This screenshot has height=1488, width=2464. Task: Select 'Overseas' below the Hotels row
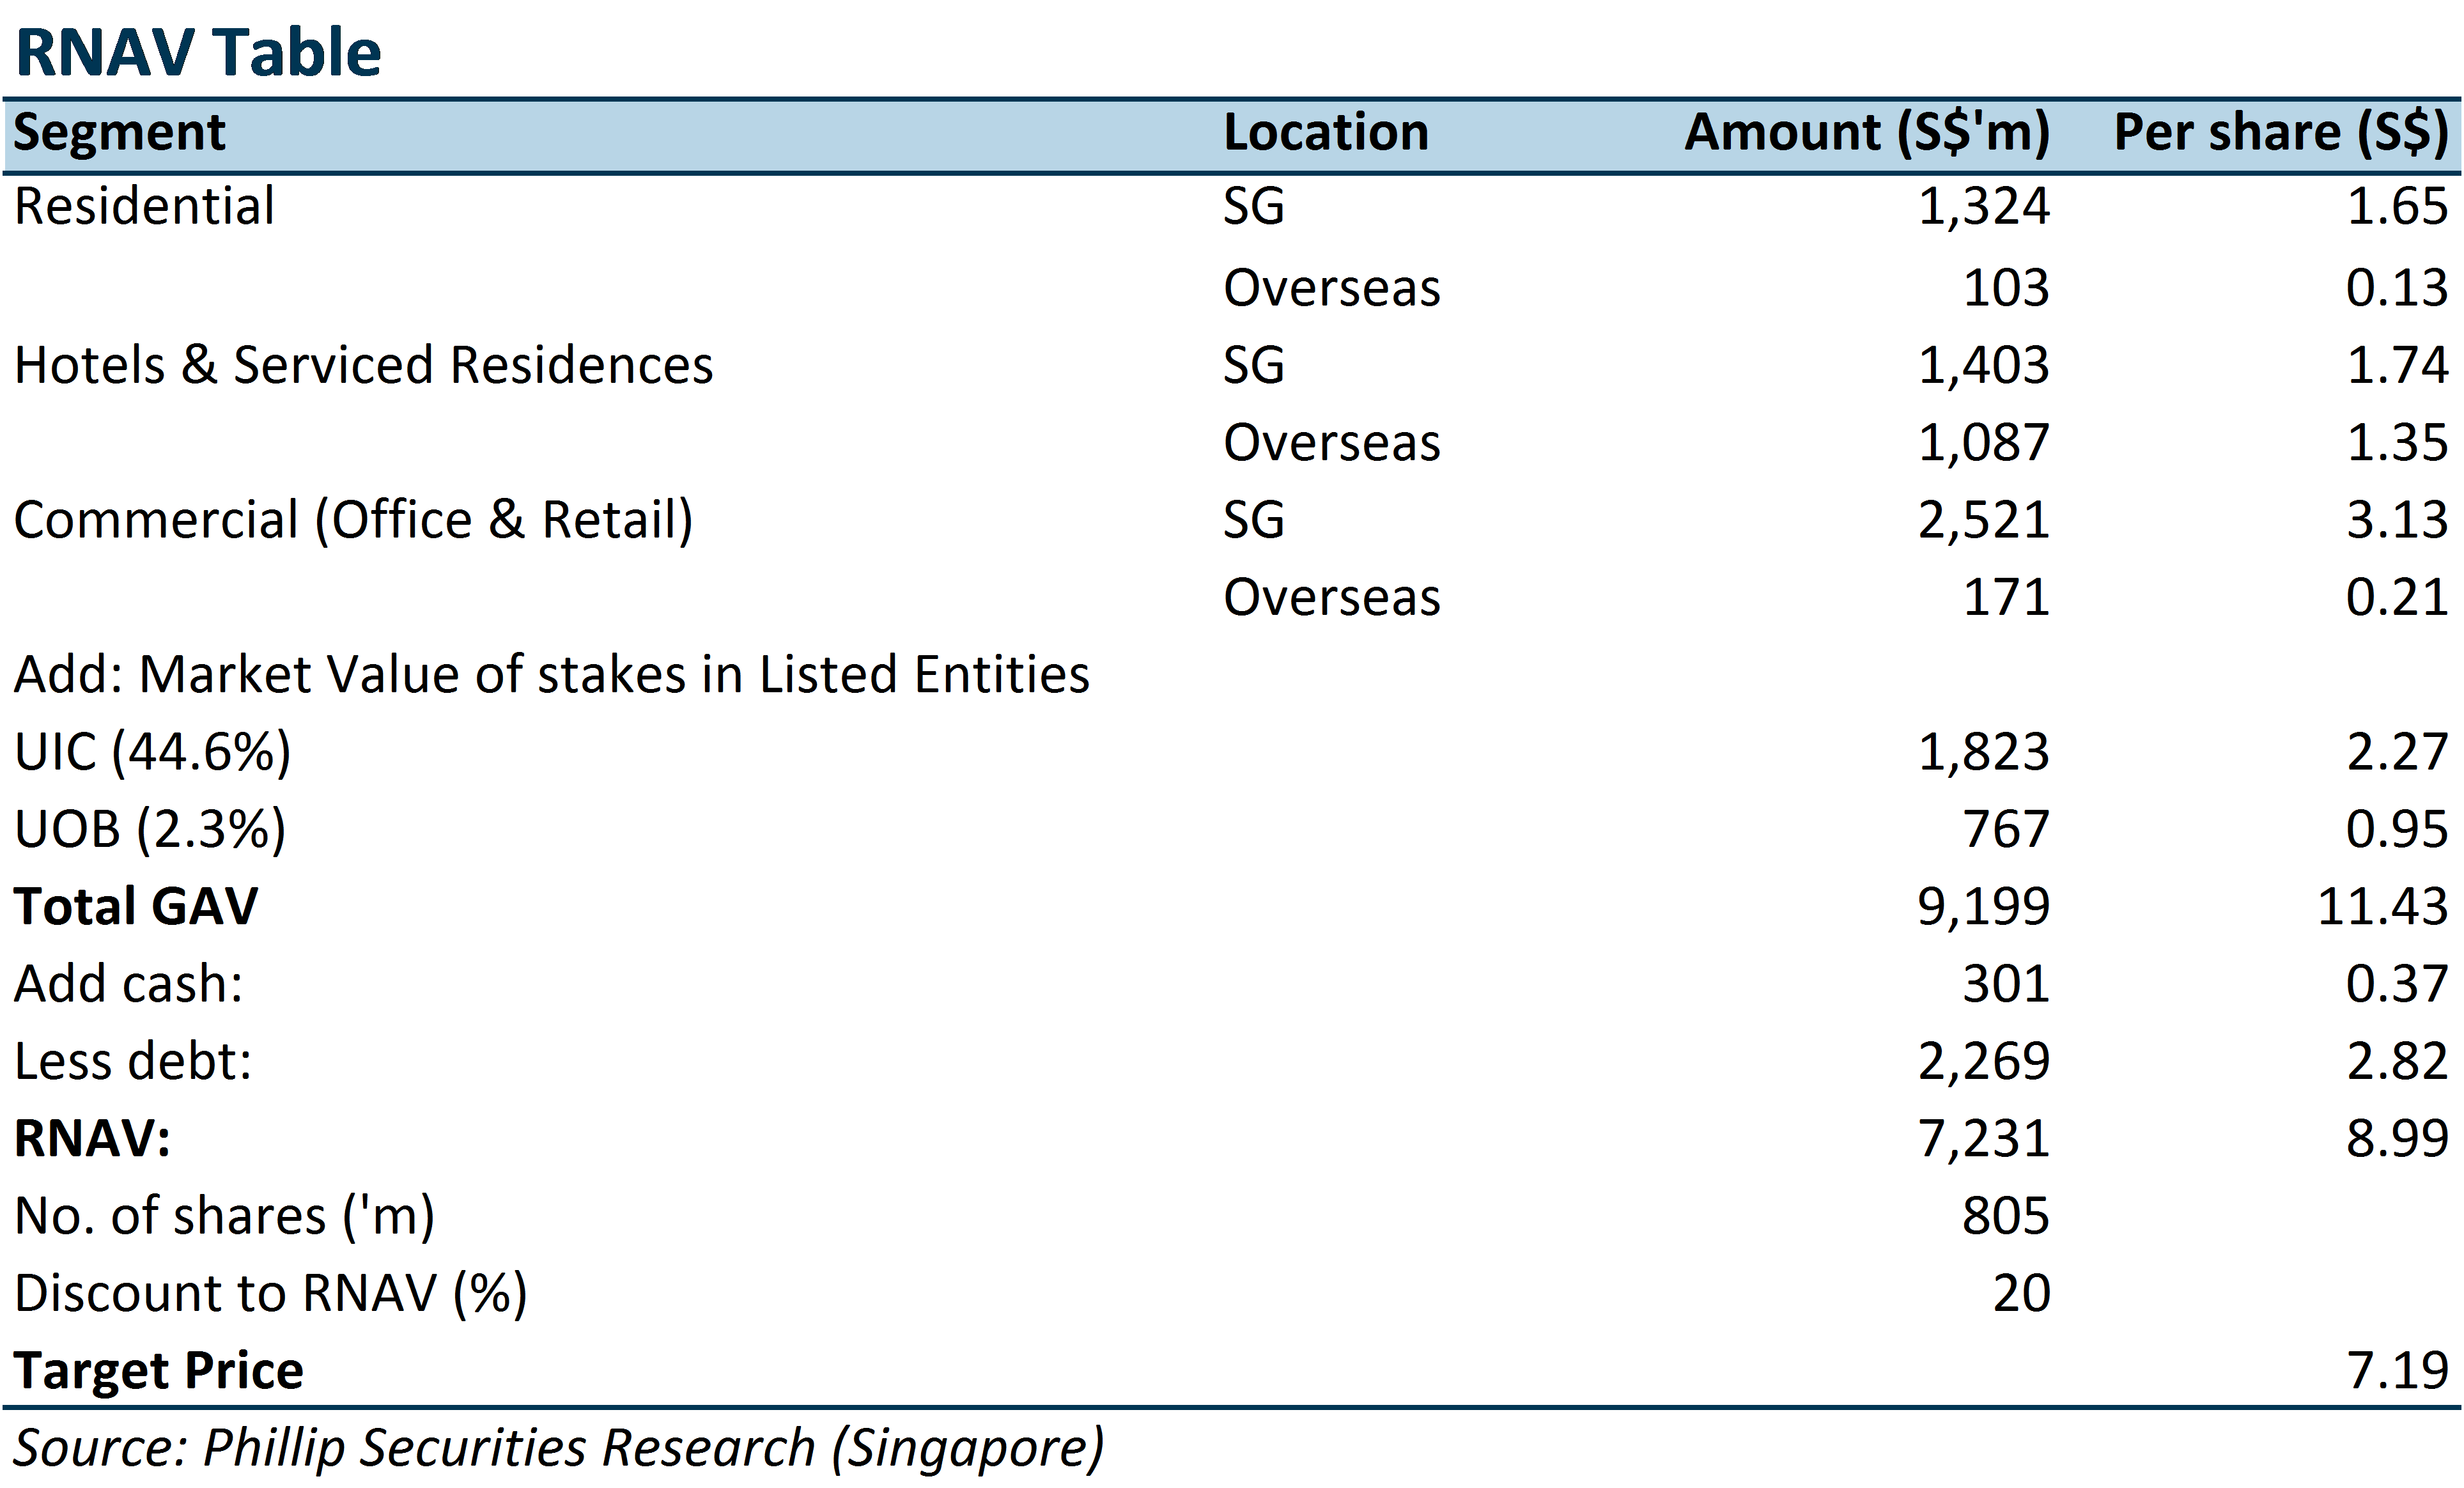1332,443
